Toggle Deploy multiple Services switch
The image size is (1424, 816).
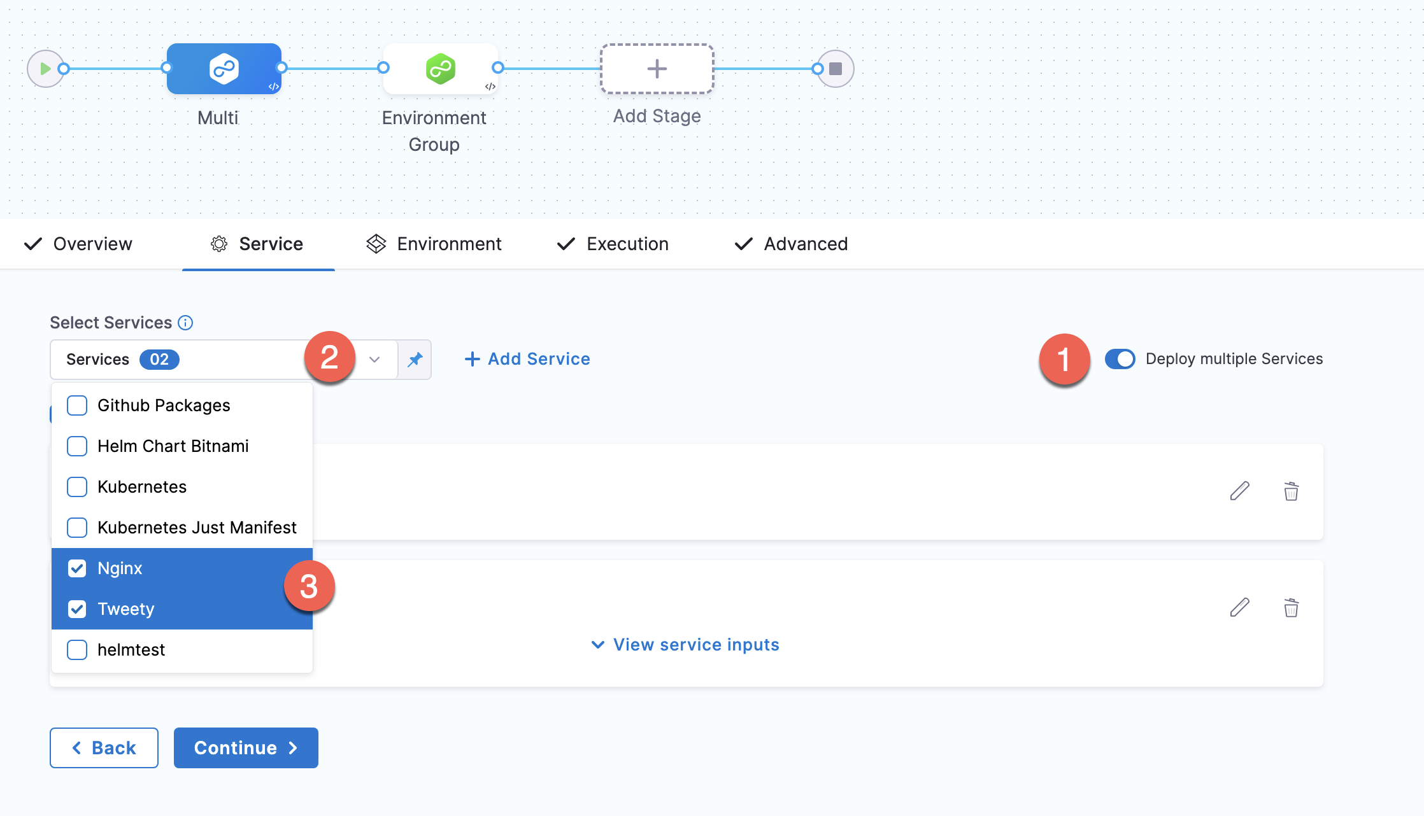(x=1120, y=359)
